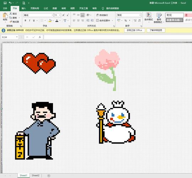This screenshot has width=192, height=178.
Task: Click the Undo arrow icon
Action: point(10,3)
